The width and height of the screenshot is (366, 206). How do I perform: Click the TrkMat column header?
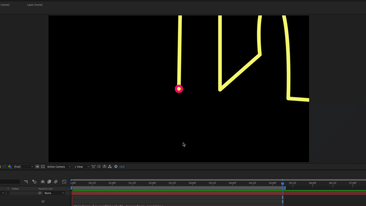pyautogui.click(x=15, y=189)
